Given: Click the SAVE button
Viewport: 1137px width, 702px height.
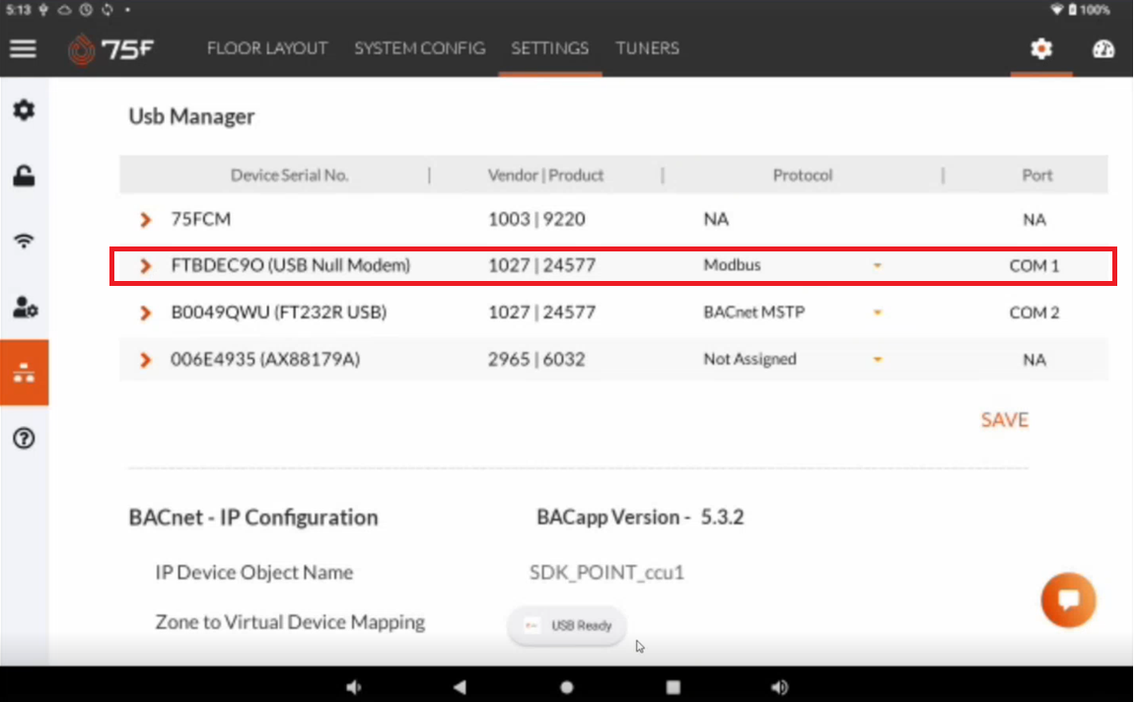Looking at the screenshot, I should pos(1004,420).
